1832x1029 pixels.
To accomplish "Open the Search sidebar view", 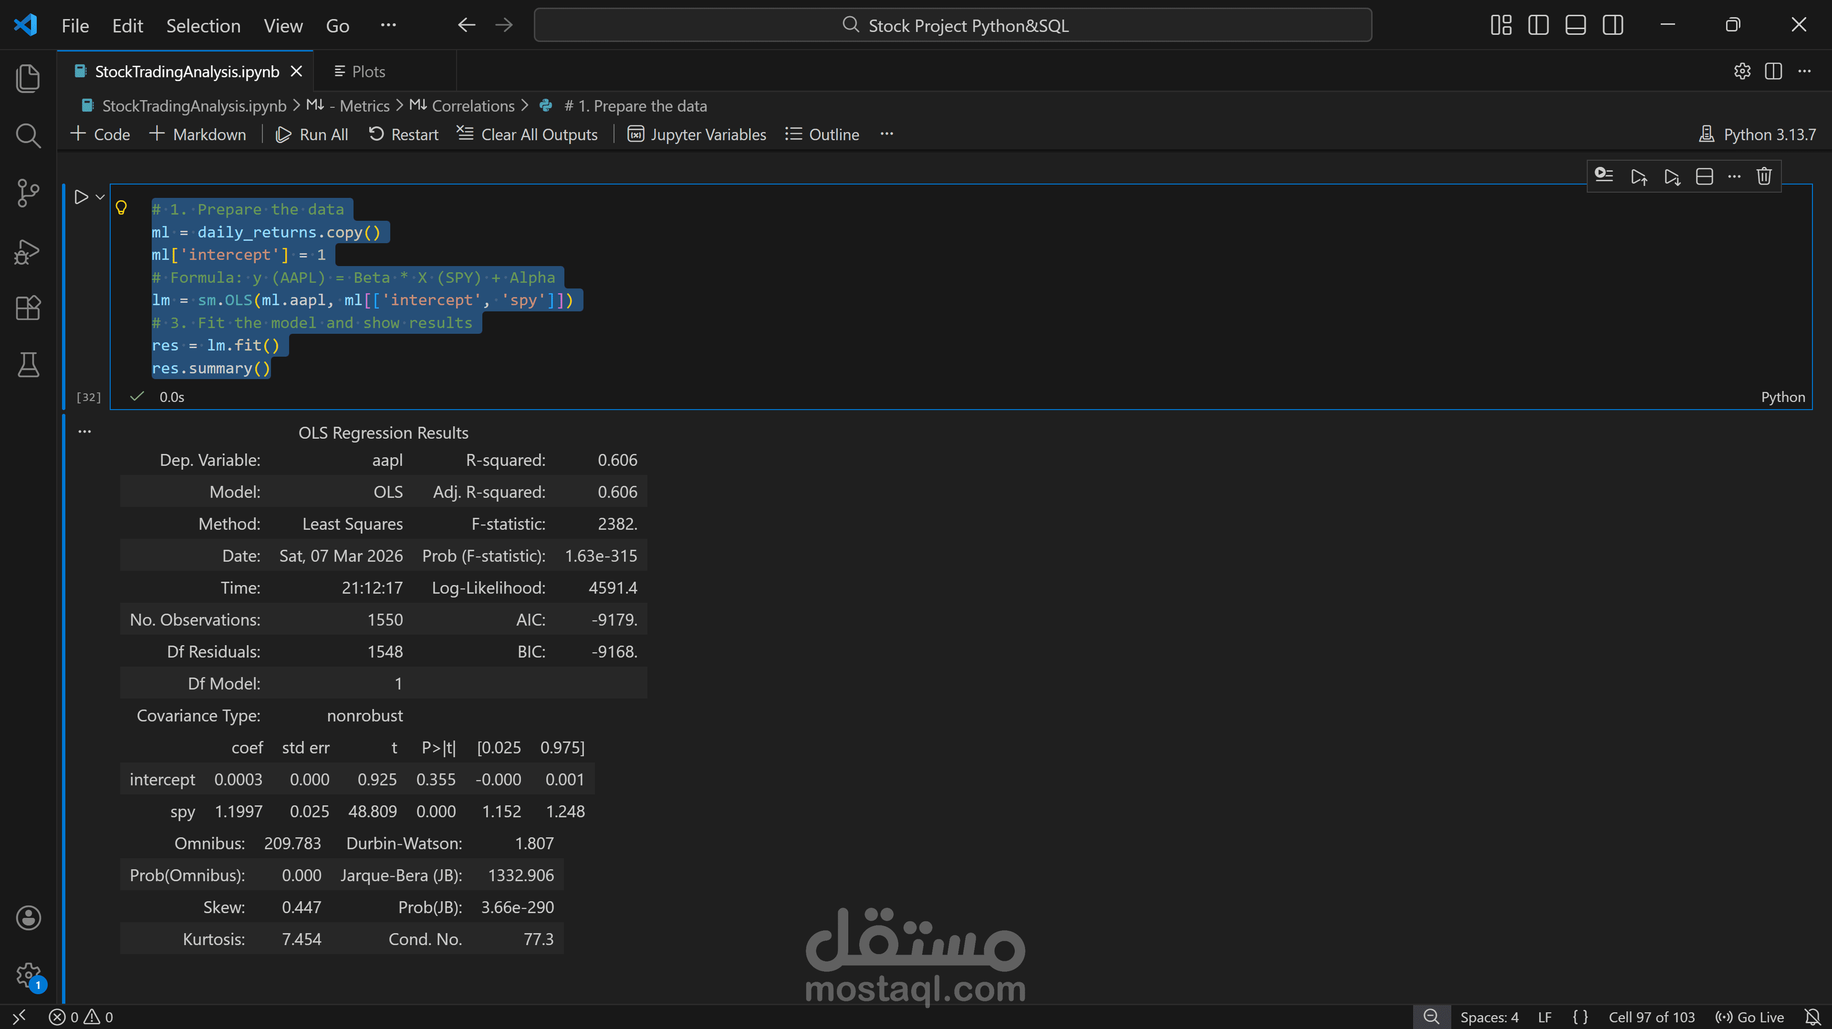I will point(28,135).
